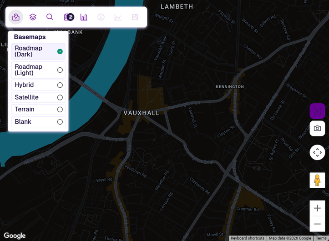Screen dimensions: 329x241
Task: Open Keyboard shortcuts
Action: (248, 238)
